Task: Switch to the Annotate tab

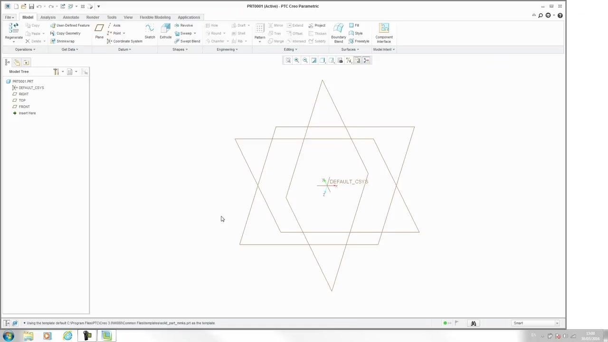Action: pyautogui.click(x=71, y=17)
